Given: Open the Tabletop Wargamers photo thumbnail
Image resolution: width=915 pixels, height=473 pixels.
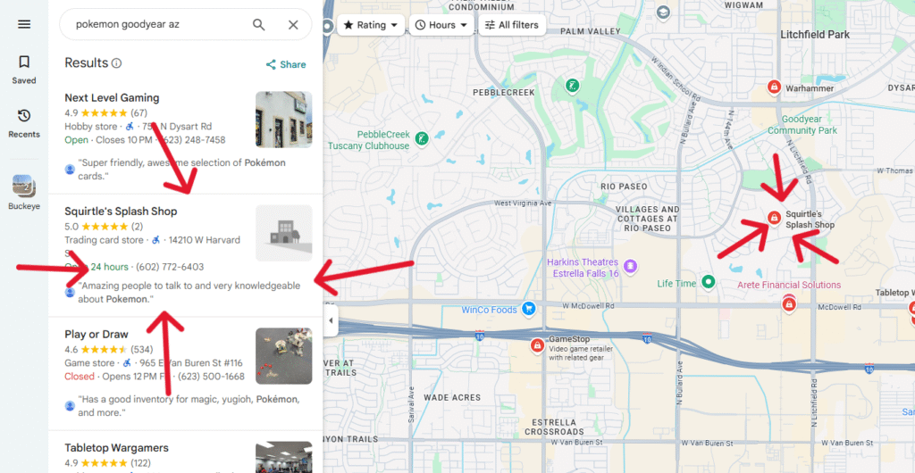Looking at the screenshot, I should click(283, 457).
